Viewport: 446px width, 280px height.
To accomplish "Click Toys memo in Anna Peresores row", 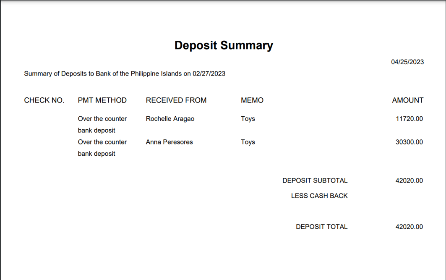I will click(x=248, y=142).
